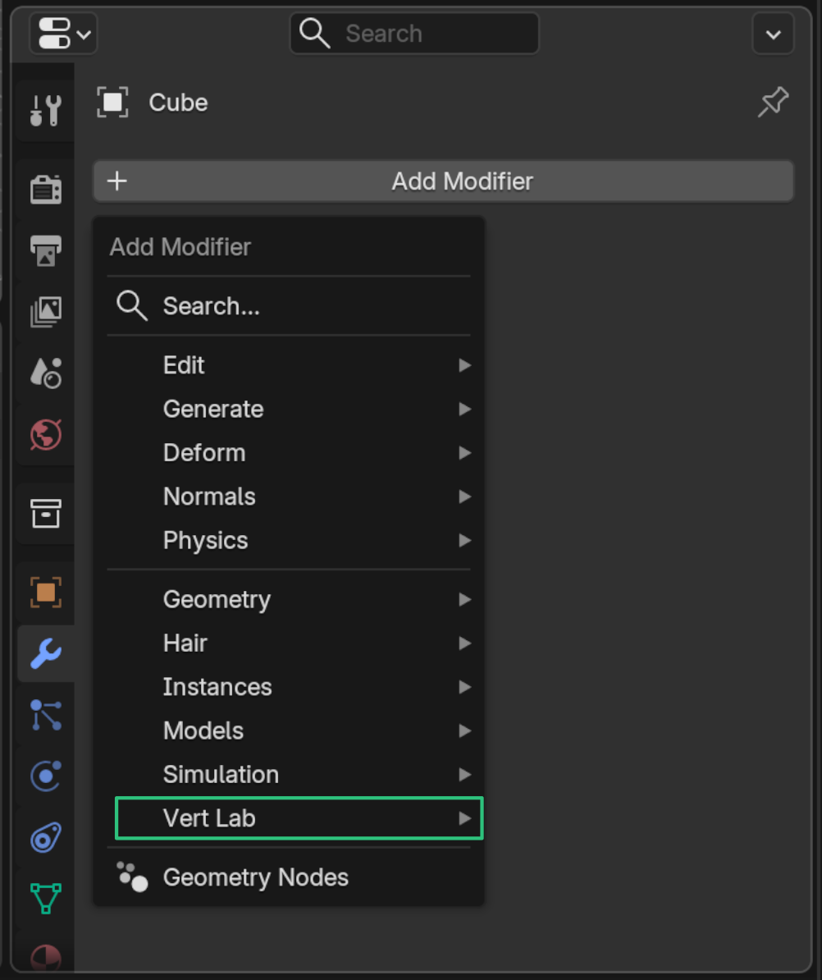Expand the Physics modifier submenu
This screenshot has width=822, height=980.
click(x=289, y=540)
